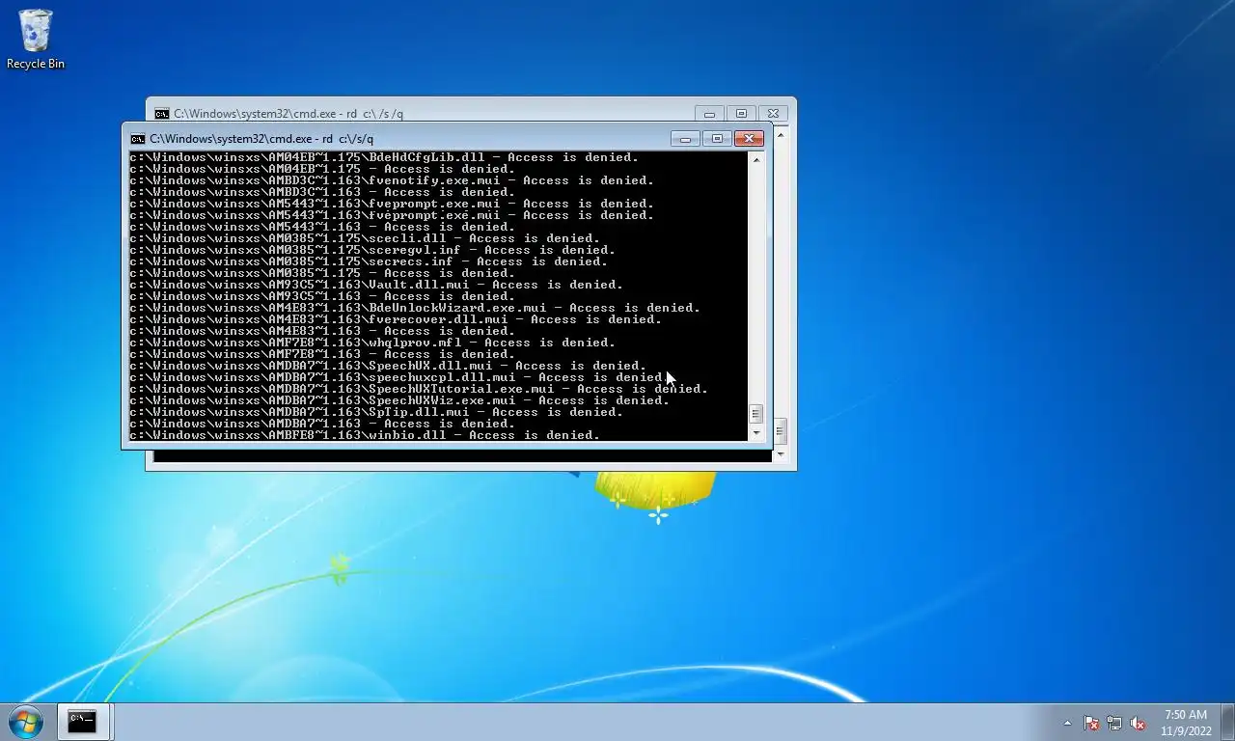Open the muted volume speaker tray icon

(x=1138, y=723)
